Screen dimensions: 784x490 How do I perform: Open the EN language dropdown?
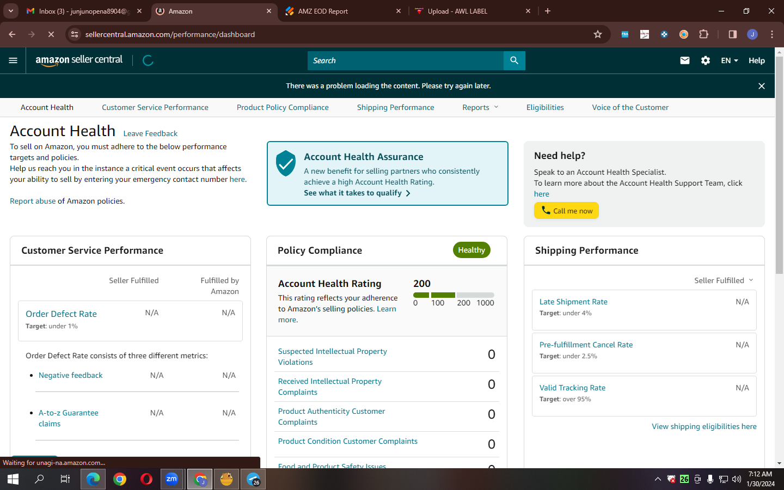pyautogui.click(x=730, y=60)
